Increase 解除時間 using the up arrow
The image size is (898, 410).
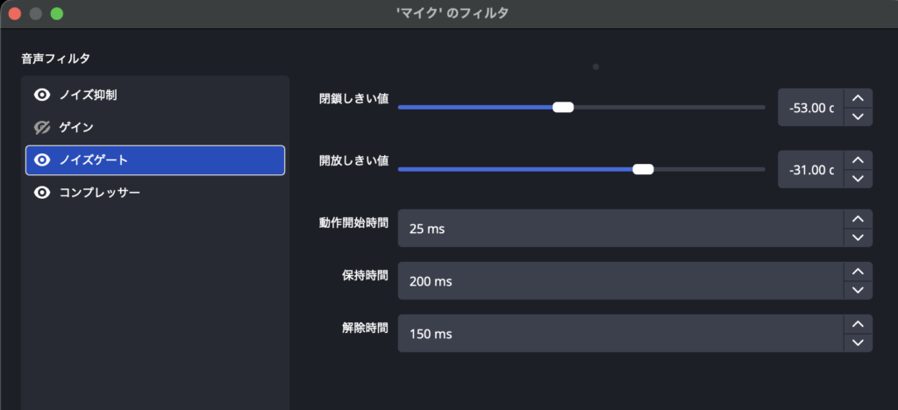(857, 324)
